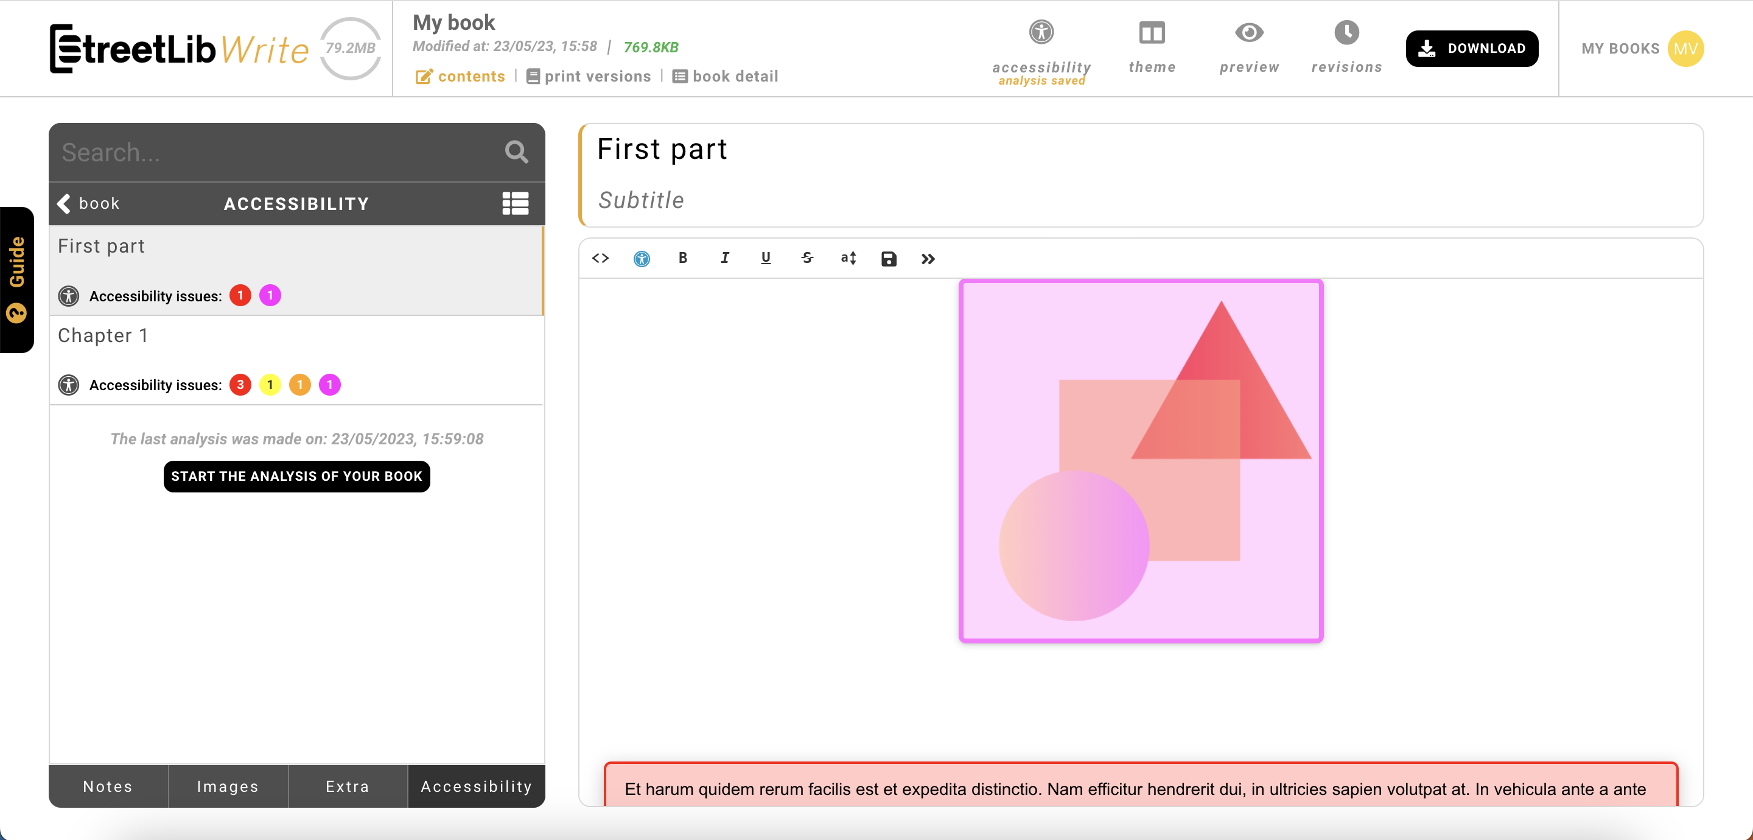
Task: Apply strikethrough formatting
Action: click(807, 258)
